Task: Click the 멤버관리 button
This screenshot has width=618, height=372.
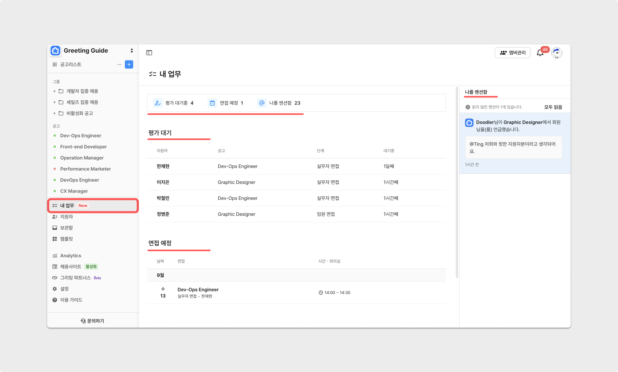Action: [512, 53]
